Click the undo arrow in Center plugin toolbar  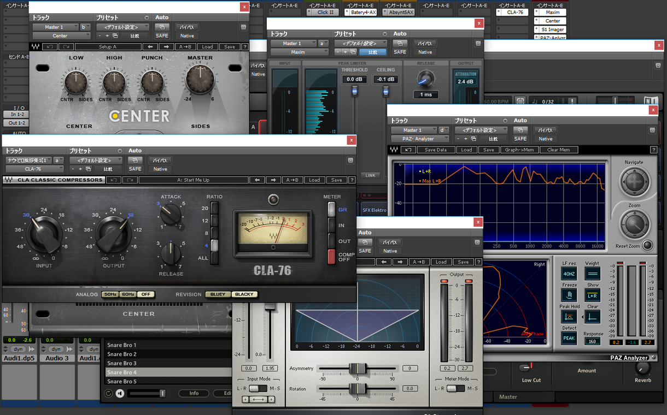click(49, 47)
